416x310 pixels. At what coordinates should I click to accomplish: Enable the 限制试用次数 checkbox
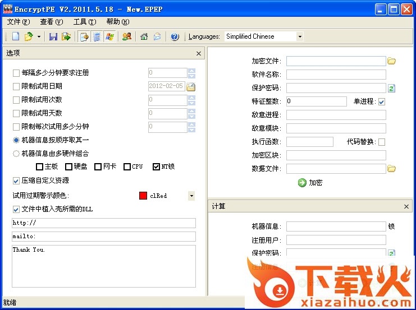click(16, 100)
